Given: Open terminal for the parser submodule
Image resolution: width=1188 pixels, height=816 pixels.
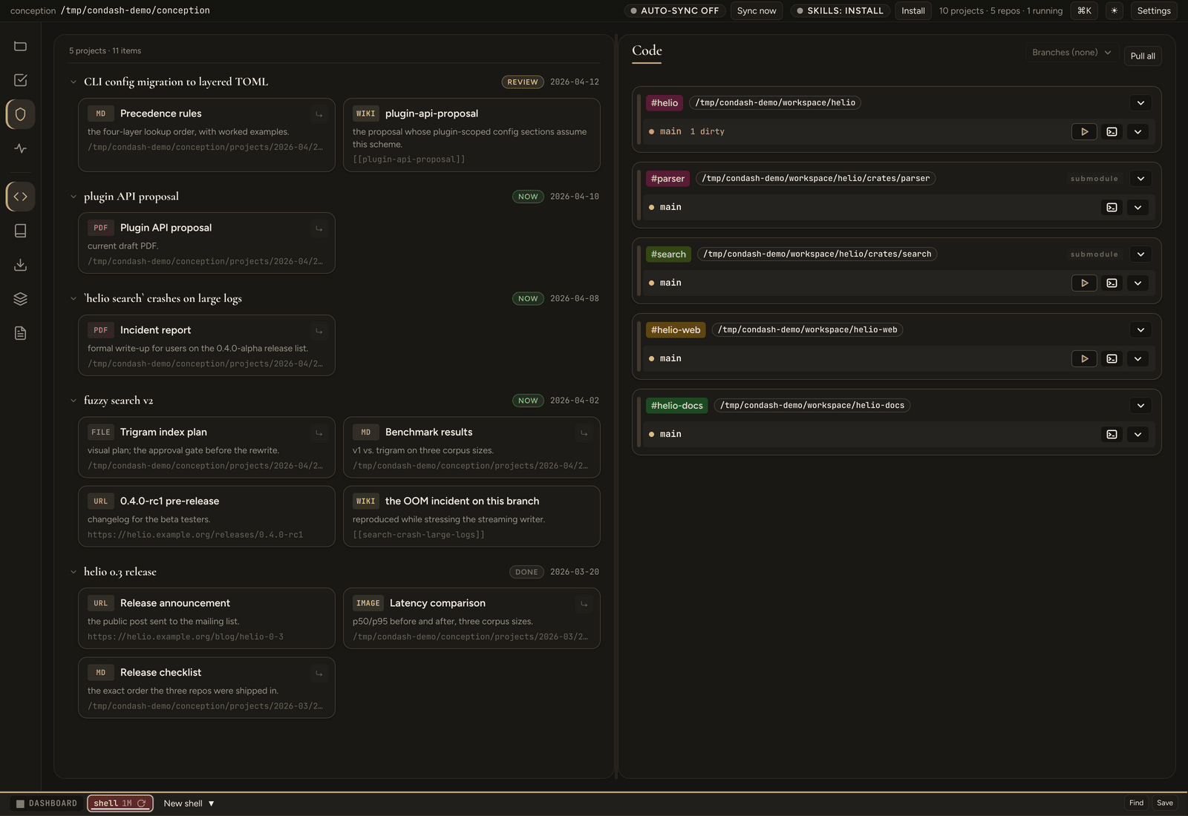Looking at the screenshot, I should (x=1112, y=207).
